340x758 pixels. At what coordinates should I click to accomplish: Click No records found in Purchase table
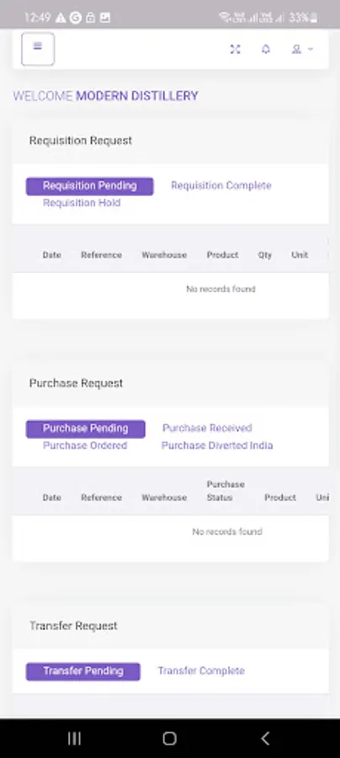pos(227,531)
